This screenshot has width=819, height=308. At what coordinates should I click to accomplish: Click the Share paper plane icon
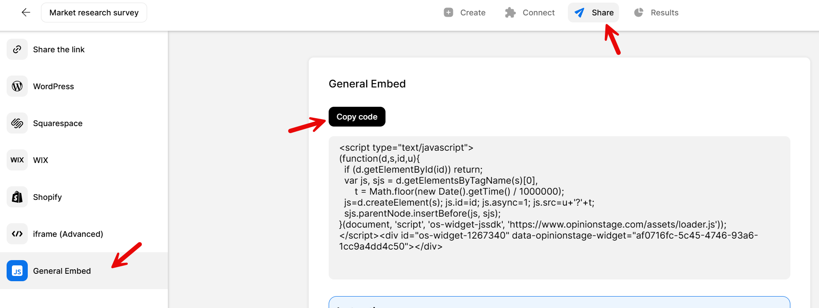[x=578, y=12]
